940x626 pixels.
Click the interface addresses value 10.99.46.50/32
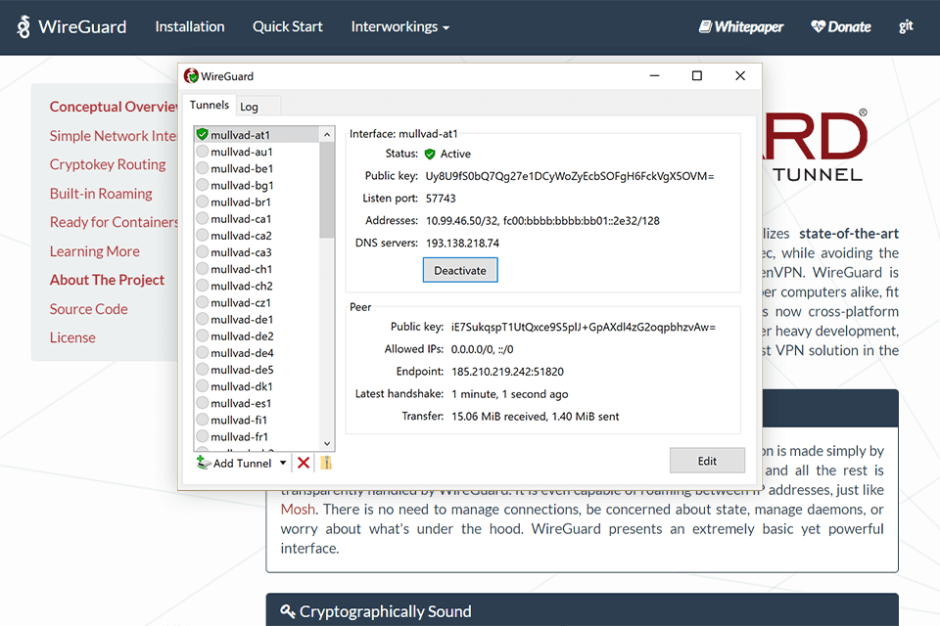click(542, 220)
